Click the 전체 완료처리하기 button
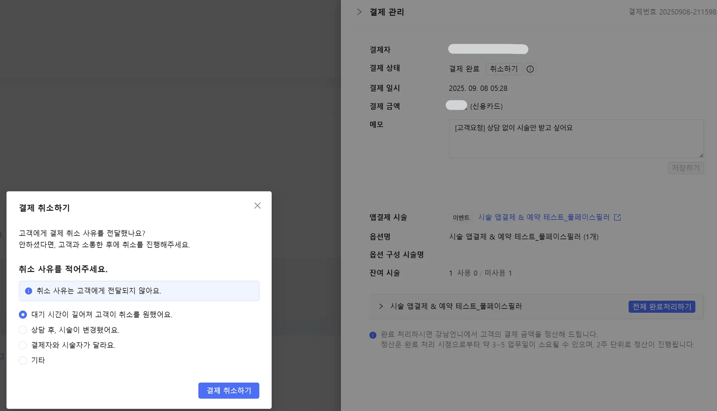 click(x=661, y=307)
